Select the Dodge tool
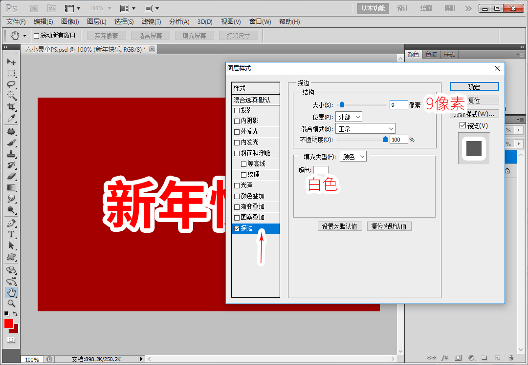The width and height of the screenshot is (528, 365). (x=11, y=210)
